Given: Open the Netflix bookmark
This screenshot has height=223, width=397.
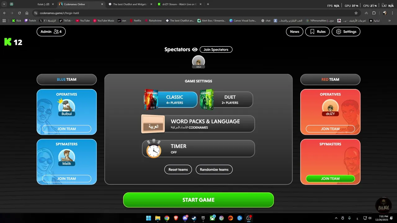Looking at the screenshot, I should (135, 21).
